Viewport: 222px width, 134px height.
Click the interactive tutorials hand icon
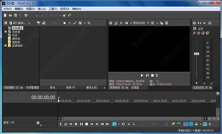point(64,15)
